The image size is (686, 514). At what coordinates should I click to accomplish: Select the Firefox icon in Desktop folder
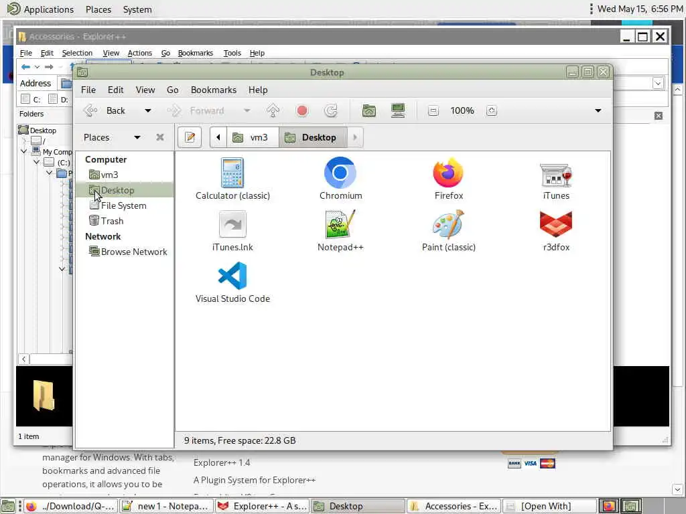448,179
